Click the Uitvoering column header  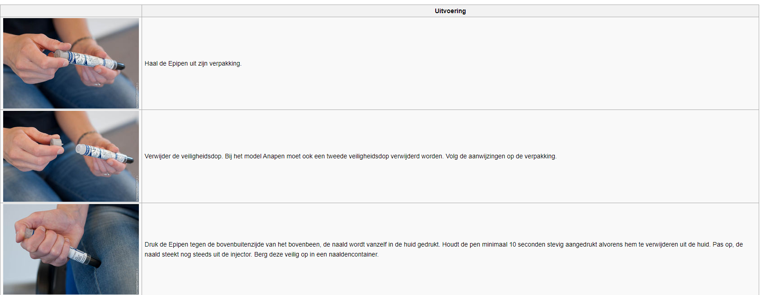pos(450,11)
